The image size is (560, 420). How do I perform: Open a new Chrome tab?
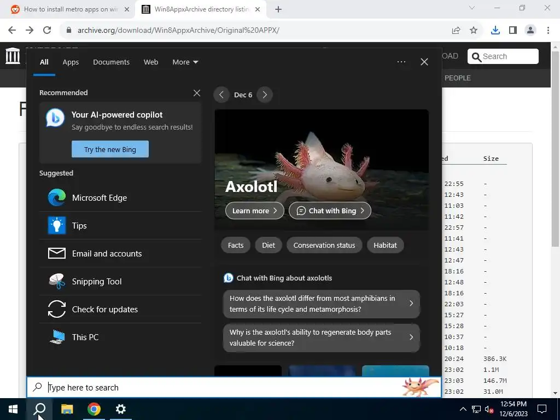278,9
